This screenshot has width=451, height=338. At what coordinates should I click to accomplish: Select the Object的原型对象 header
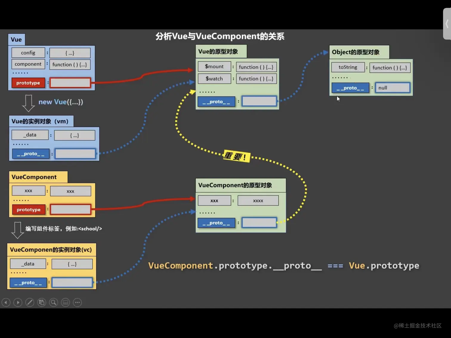pos(356,52)
